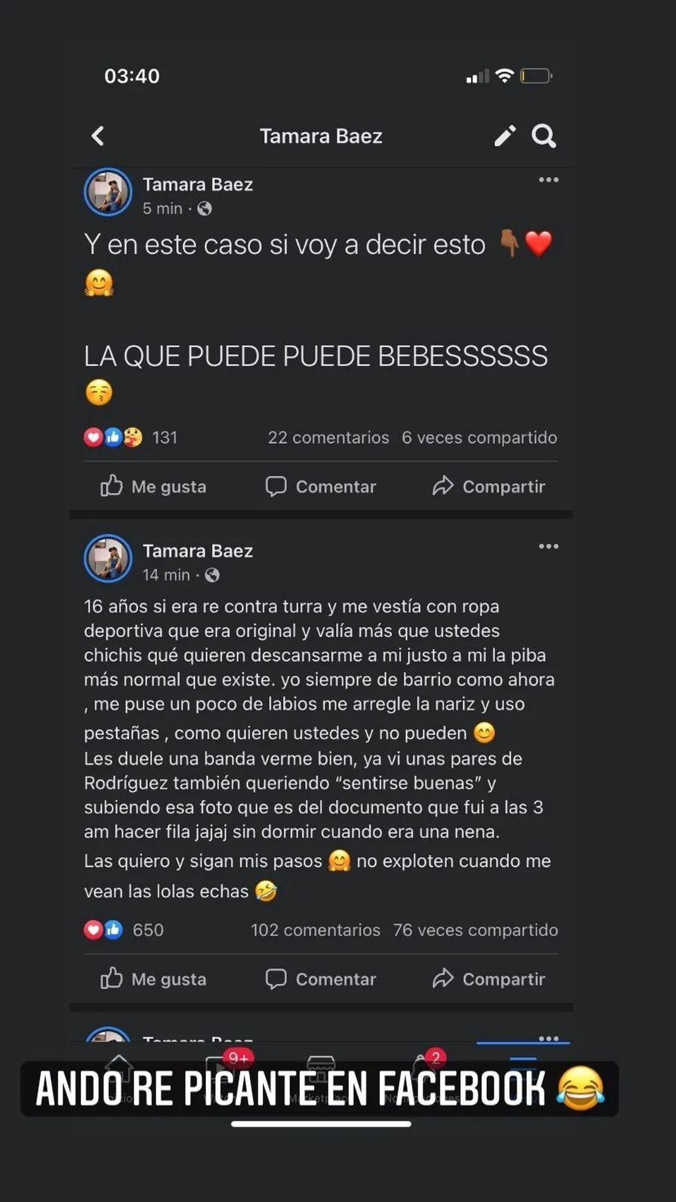
Task: Open three-dots menu on bottom partial post
Action: (548, 1038)
